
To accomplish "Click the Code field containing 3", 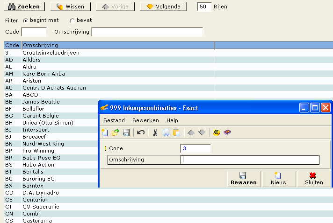I will (x=195, y=148).
